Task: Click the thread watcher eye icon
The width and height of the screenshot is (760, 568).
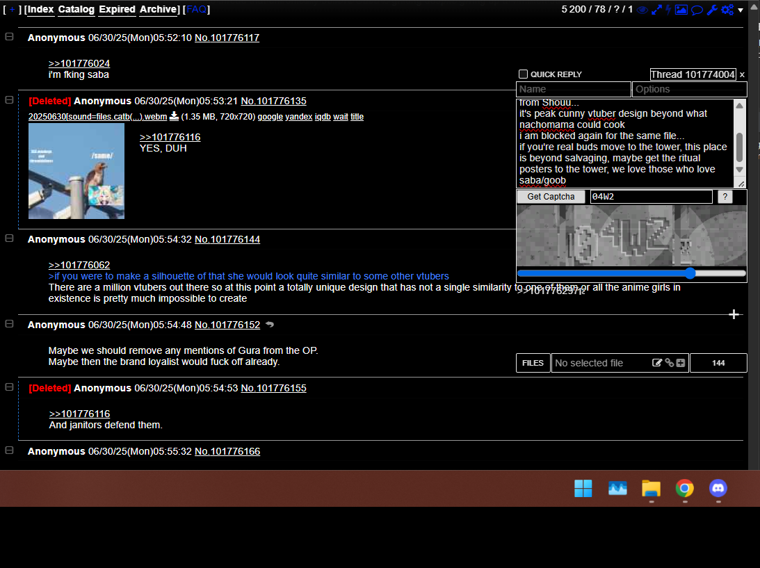Action: (x=642, y=10)
